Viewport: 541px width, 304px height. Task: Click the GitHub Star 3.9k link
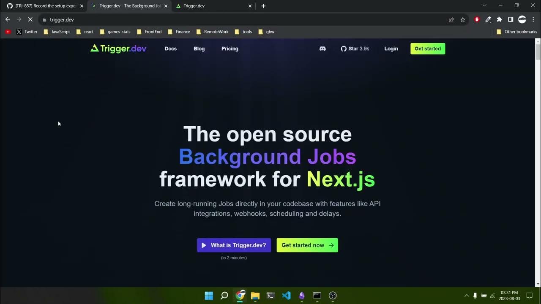click(x=355, y=49)
